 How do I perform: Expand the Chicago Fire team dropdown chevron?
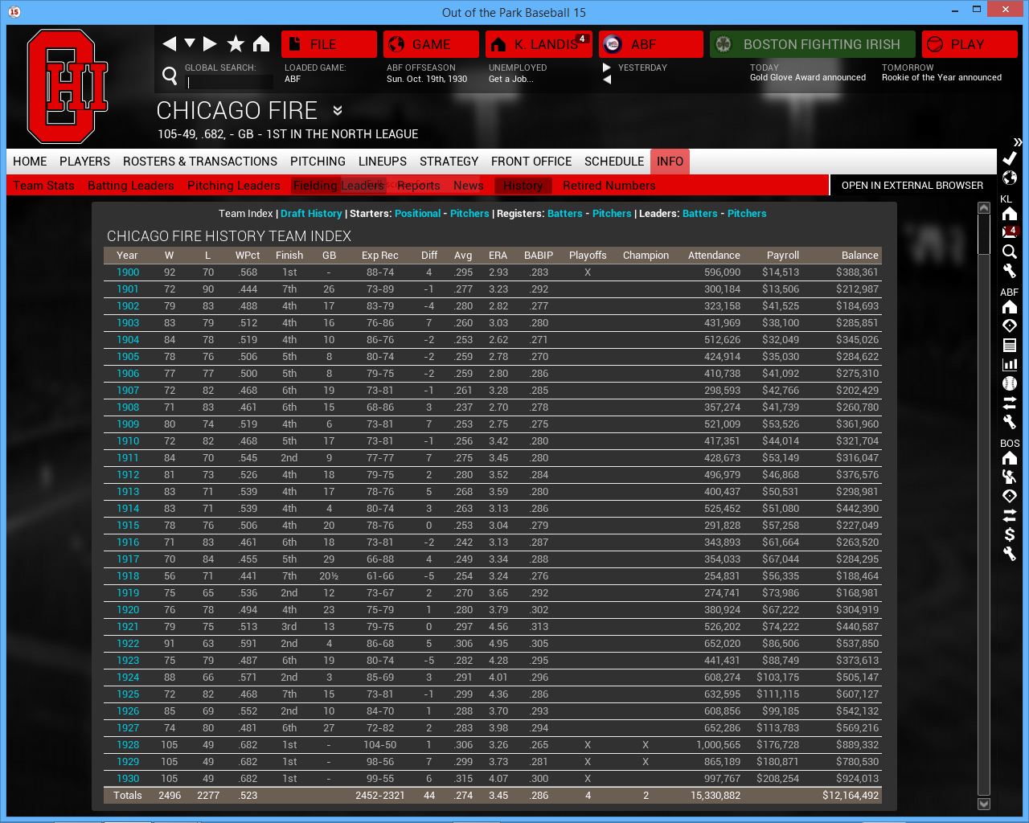pos(338,111)
